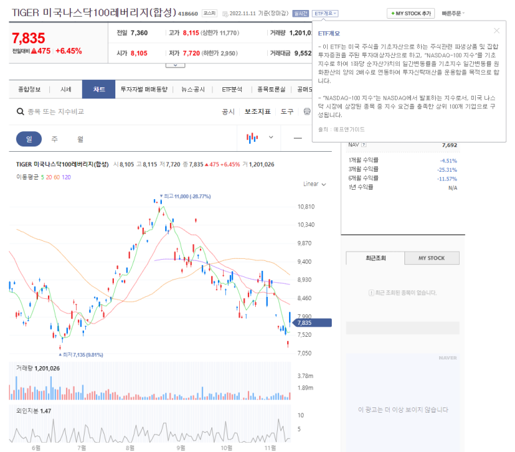Click the +6.45% change percentage

click(x=69, y=51)
